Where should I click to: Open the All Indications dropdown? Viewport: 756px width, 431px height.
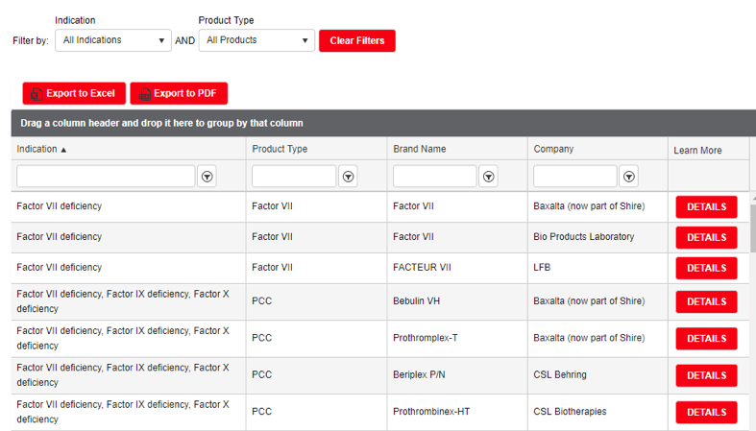tap(113, 40)
